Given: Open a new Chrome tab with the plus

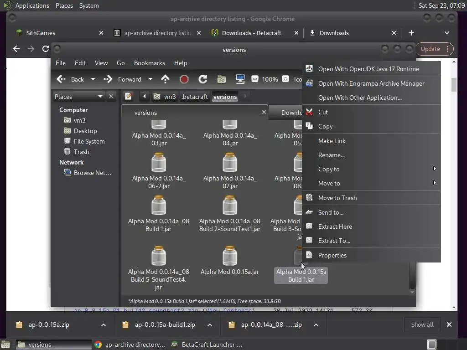Looking at the screenshot, I should pyautogui.click(x=411, y=33).
